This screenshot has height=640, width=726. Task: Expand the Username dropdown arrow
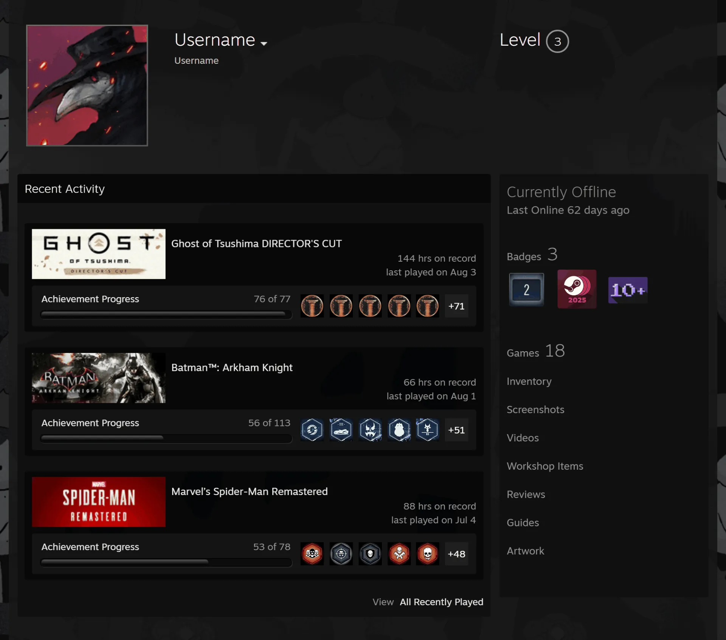coord(264,43)
